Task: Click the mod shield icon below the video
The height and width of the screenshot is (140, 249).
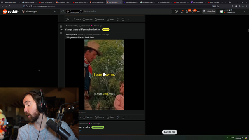Action: [123, 117]
